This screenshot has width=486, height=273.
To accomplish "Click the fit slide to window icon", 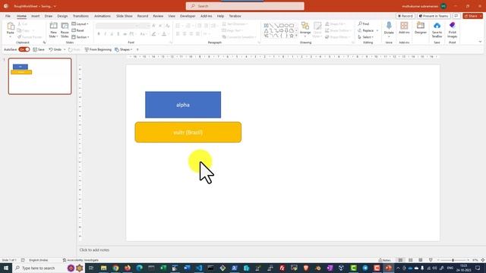I will (483, 260).
